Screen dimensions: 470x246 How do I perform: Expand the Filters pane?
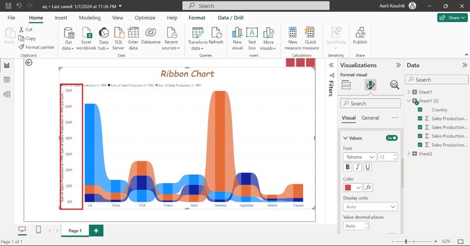tap(331, 65)
